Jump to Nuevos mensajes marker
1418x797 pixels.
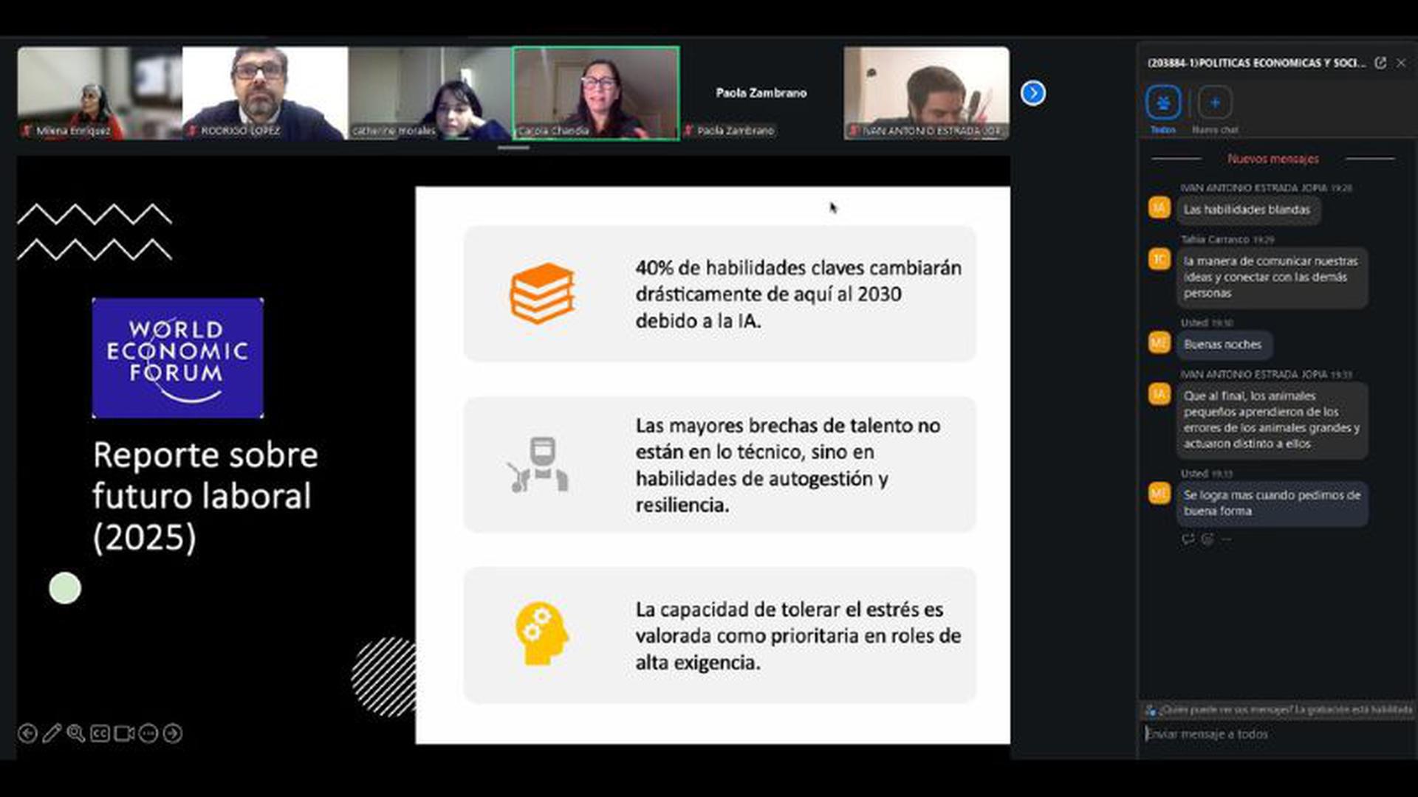(x=1273, y=159)
